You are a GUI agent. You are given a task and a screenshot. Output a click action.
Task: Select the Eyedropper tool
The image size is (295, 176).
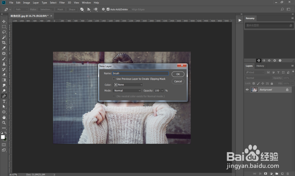[4, 48]
